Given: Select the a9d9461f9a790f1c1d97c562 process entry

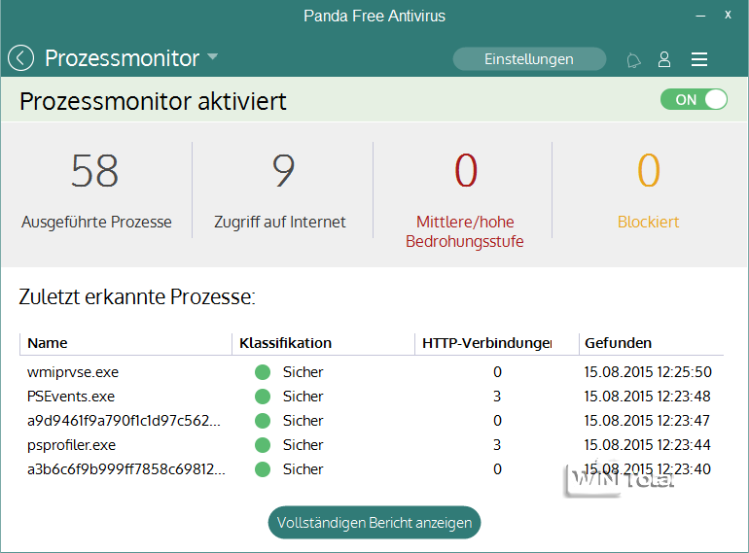Looking at the screenshot, I should click(124, 421).
